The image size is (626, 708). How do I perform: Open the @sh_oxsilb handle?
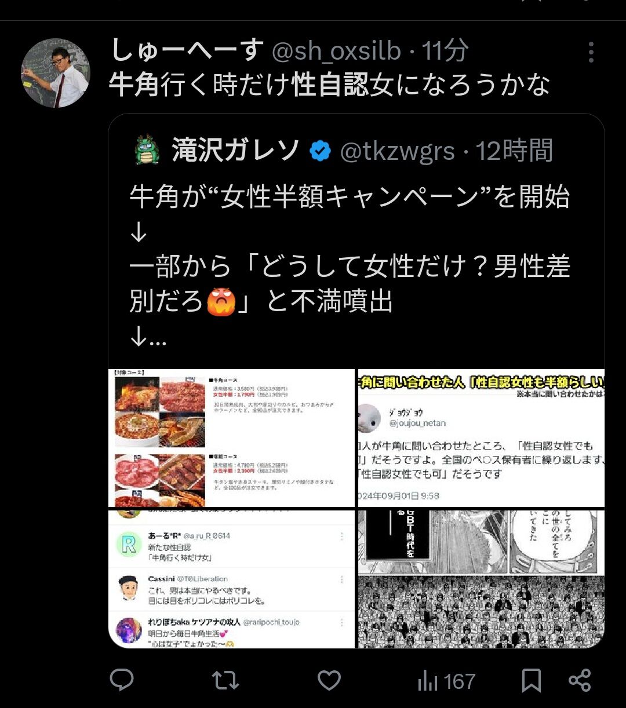pyautogui.click(x=337, y=52)
